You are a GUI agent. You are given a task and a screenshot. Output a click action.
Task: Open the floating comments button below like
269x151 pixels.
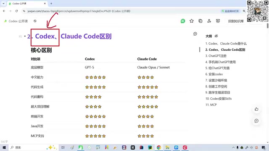pos(256,121)
